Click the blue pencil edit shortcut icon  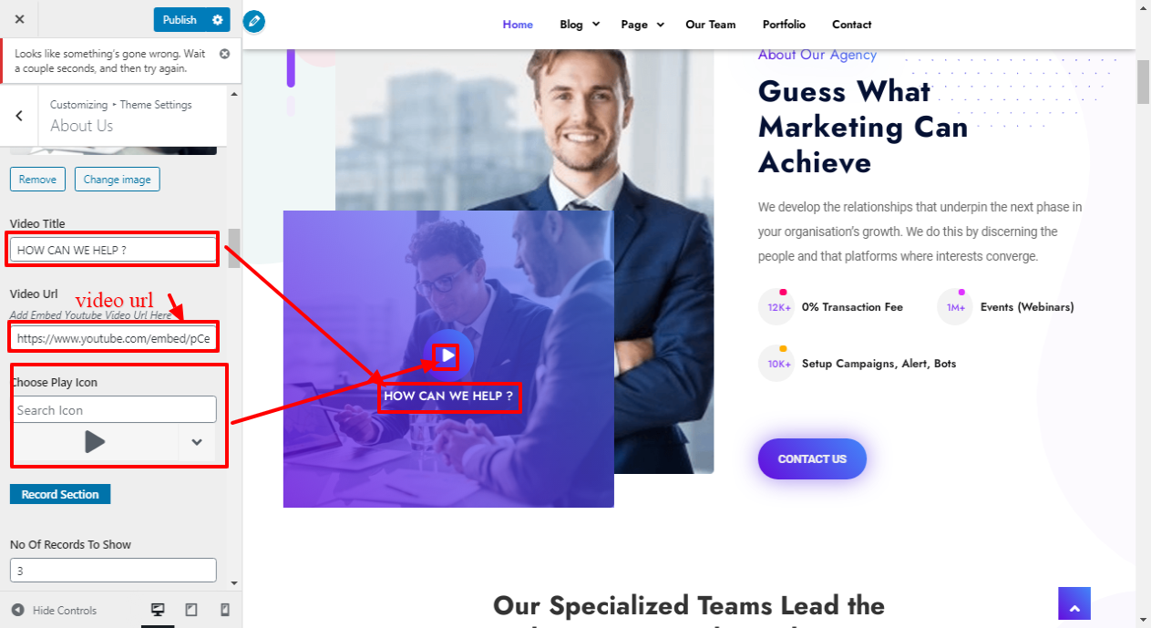(x=254, y=20)
